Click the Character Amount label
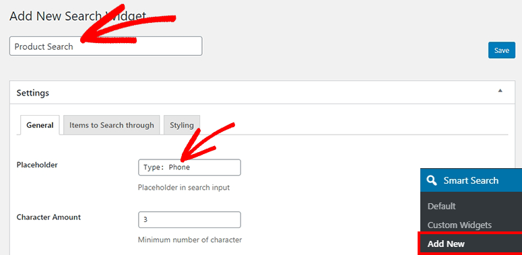Image resolution: width=522 pixels, height=255 pixels. click(x=48, y=217)
